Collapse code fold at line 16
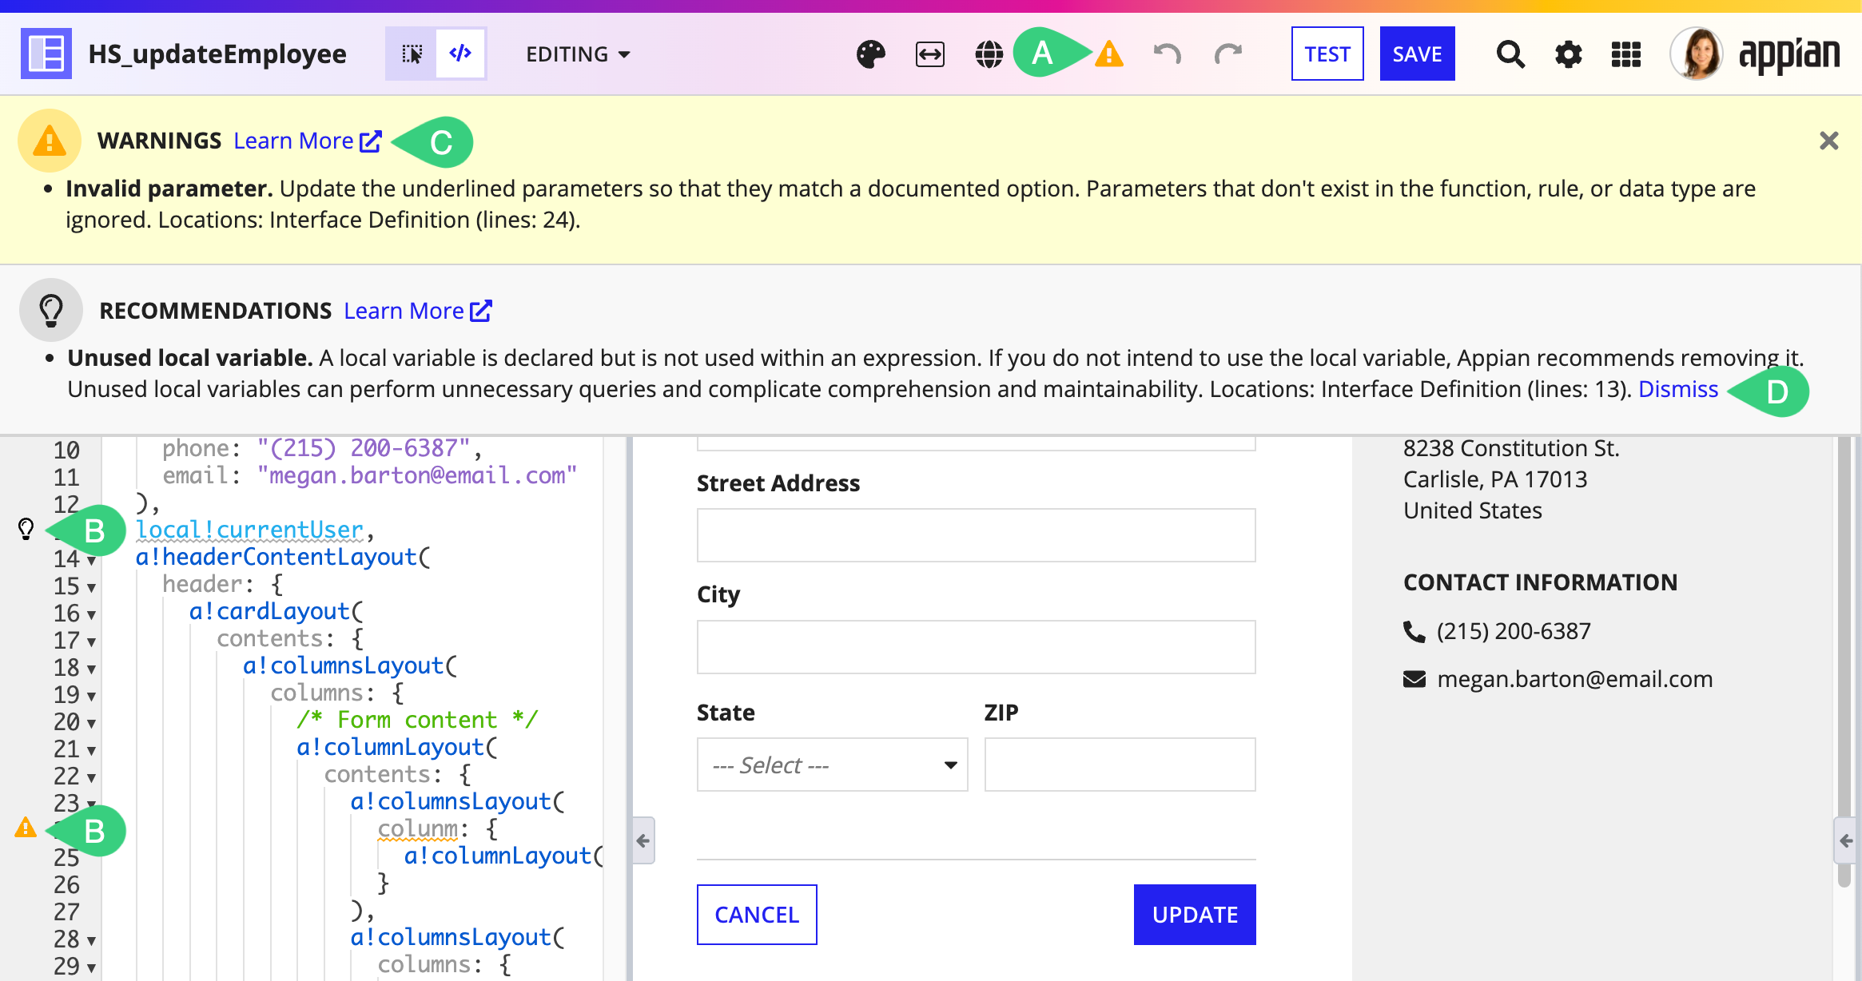 click(x=91, y=615)
